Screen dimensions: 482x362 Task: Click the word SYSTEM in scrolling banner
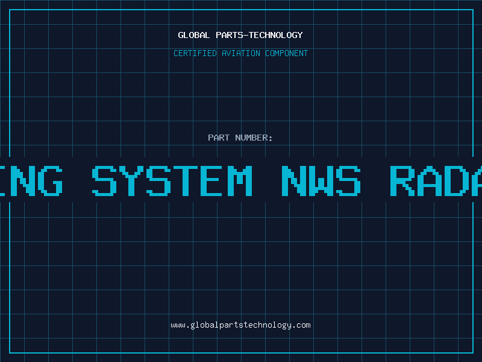[x=172, y=180]
